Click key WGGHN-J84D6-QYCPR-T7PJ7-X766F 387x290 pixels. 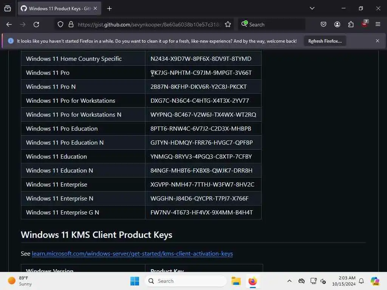point(200,199)
